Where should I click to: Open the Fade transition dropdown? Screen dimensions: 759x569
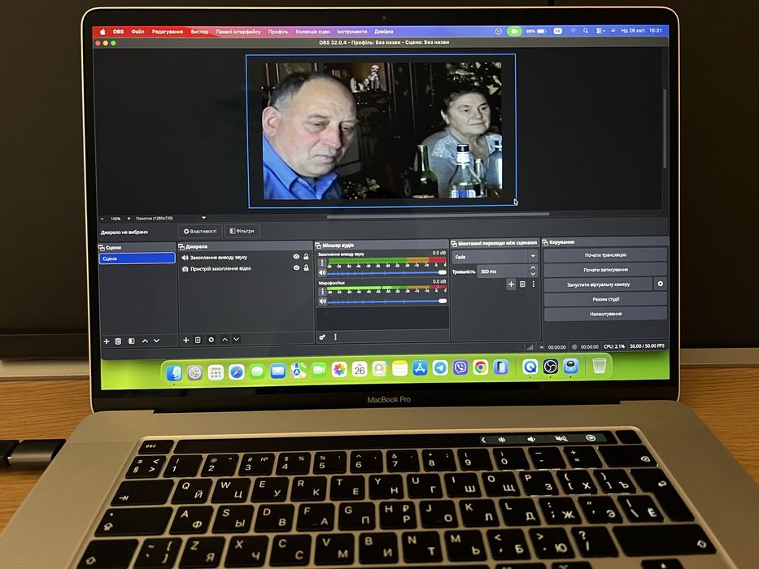495,256
